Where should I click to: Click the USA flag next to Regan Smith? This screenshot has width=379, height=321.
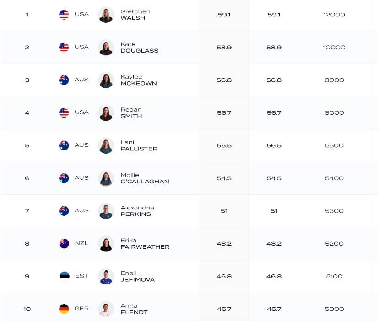coord(64,112)
